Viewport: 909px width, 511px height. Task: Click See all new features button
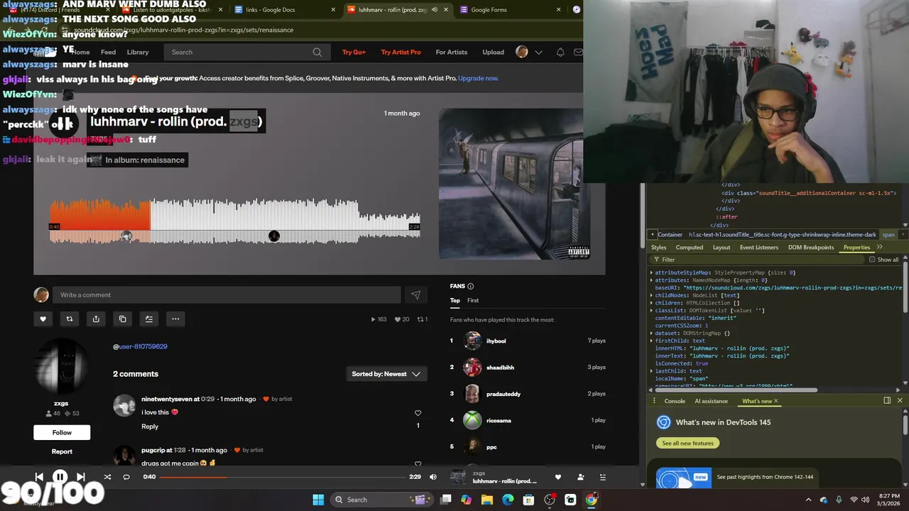[x=687, y=443]
